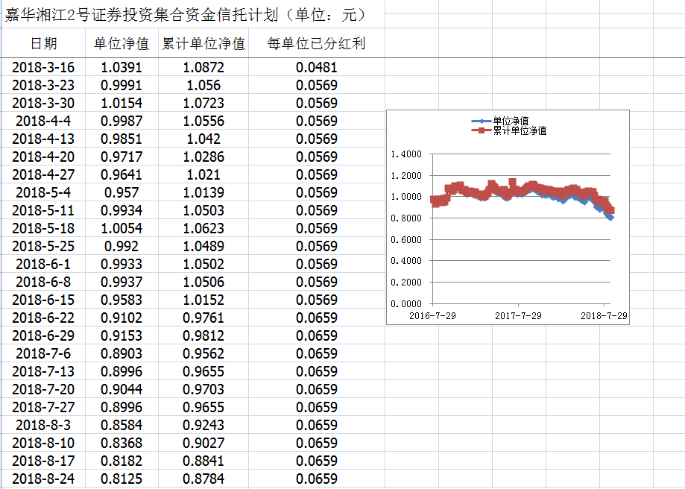Select unit value cell 0.9987
The width and height of the screenshot is (685, 489).
[x=122, y=121]
